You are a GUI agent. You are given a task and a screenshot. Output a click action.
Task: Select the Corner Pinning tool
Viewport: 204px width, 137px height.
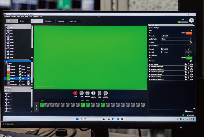[93, 93]
